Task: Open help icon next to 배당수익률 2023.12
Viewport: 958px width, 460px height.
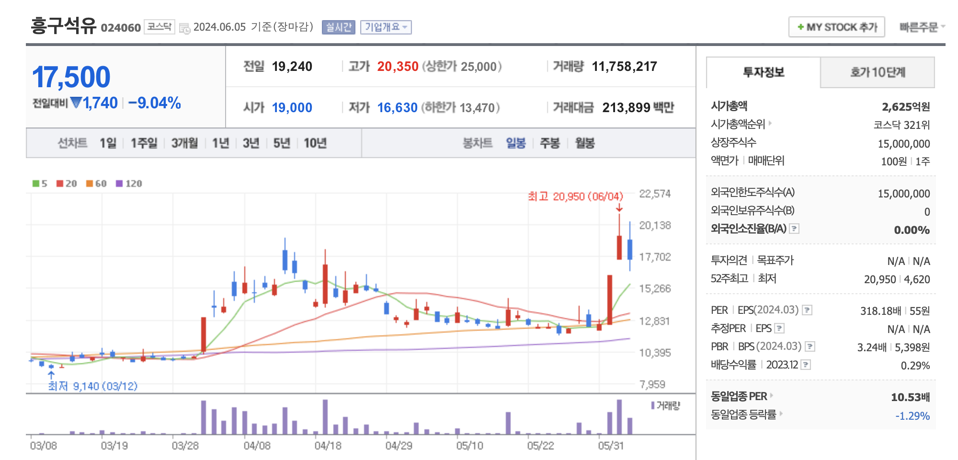Action: click(x=806, y=365)
